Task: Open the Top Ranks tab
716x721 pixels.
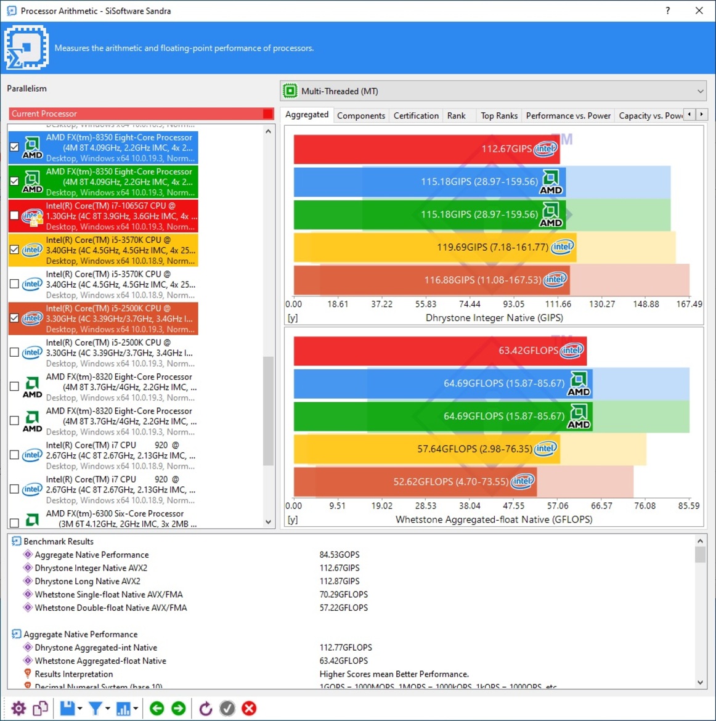Action: [x=499, y=116]
